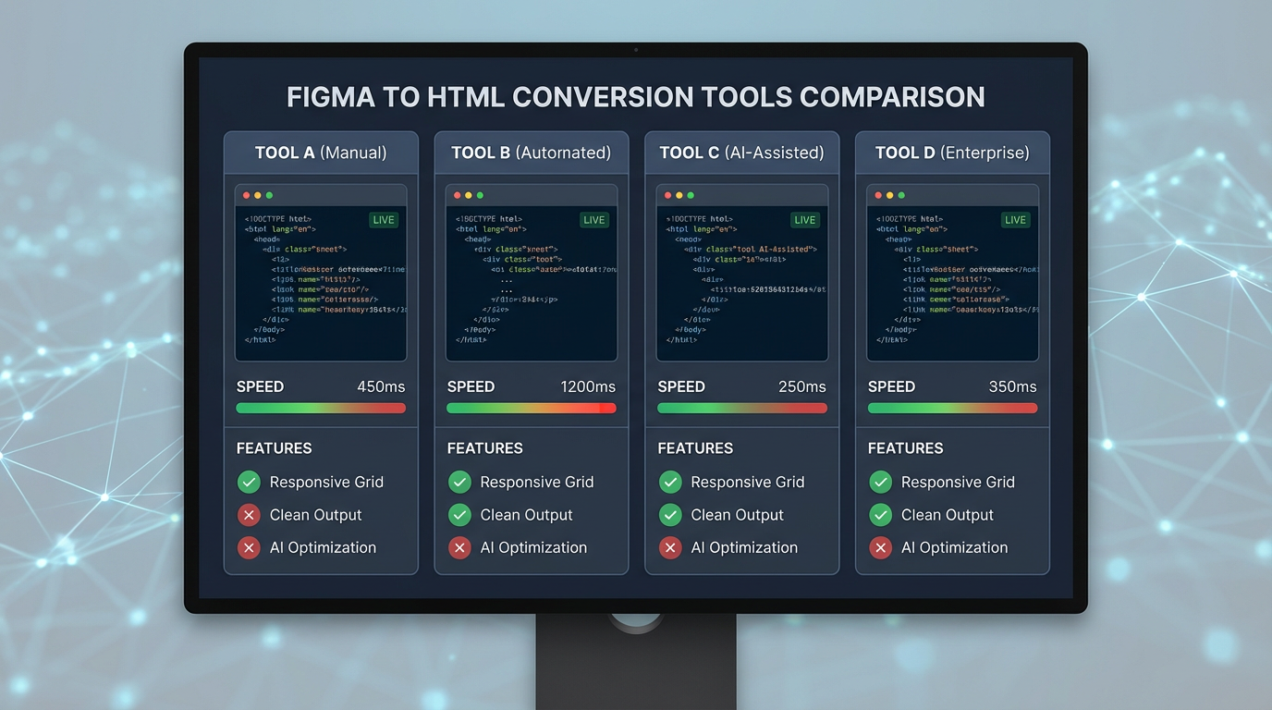The image size is (1272, 710).
Task: Click the red X beside Clean Output in Tool A
Action: point(249,515)
